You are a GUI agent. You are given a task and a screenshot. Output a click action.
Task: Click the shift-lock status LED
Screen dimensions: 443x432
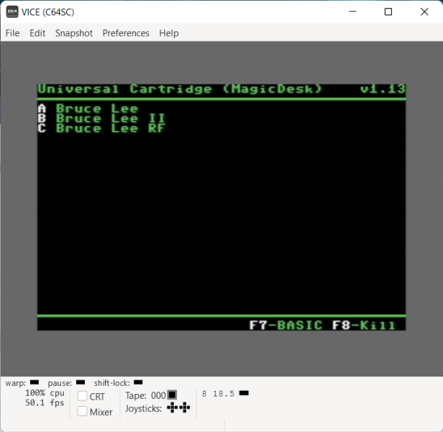pos(138,382)
